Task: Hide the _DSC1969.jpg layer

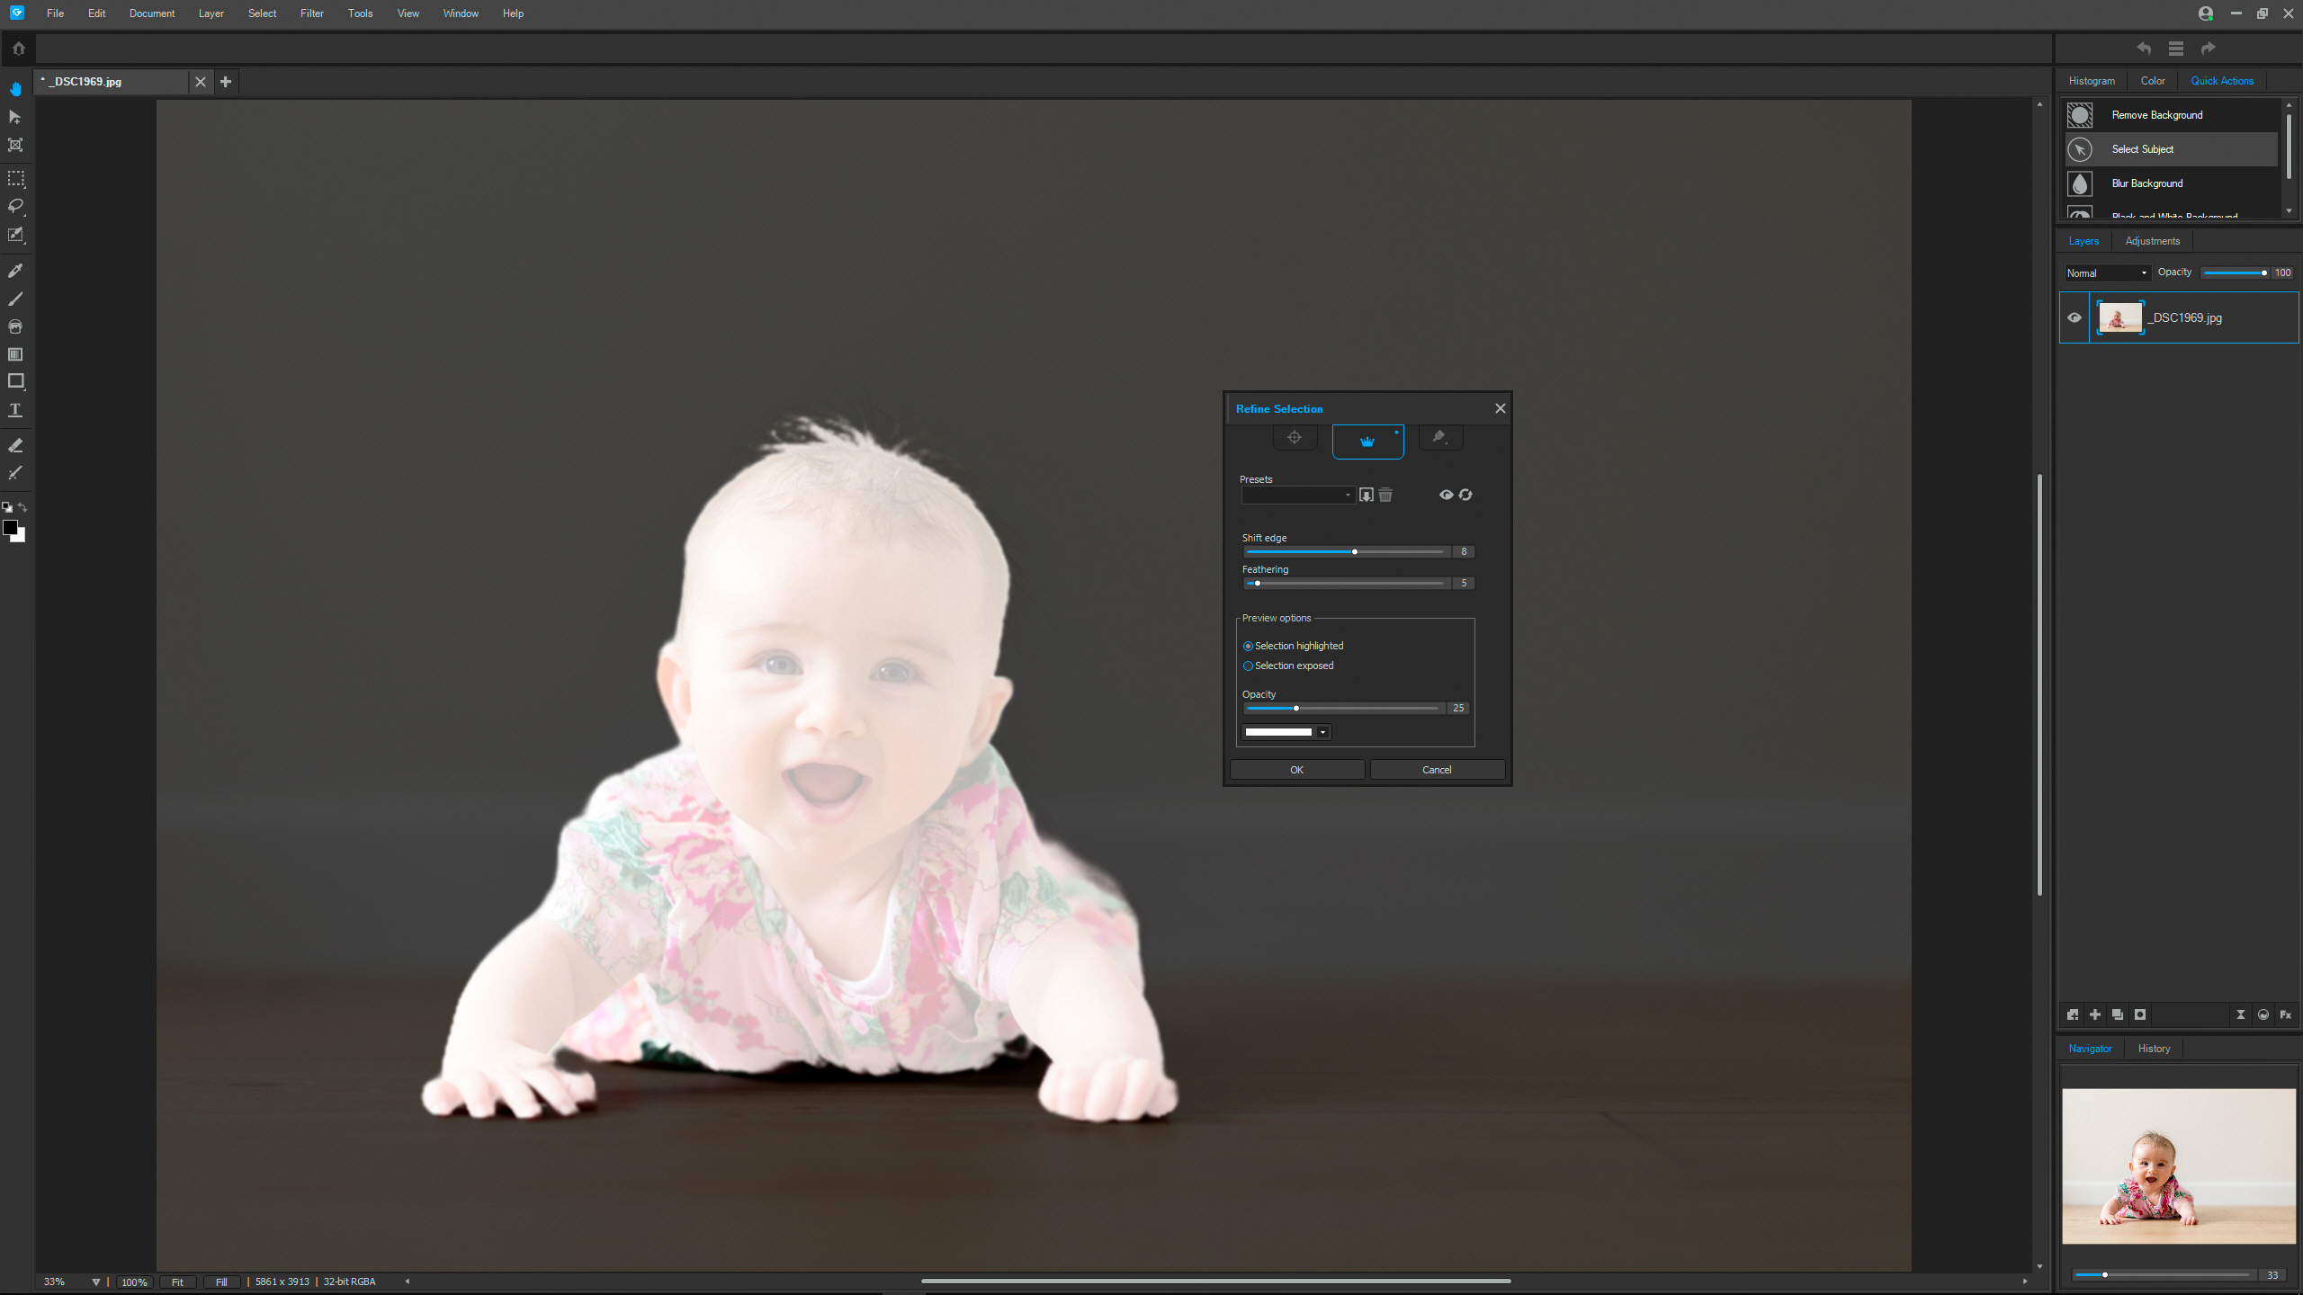Action: 2074,317
